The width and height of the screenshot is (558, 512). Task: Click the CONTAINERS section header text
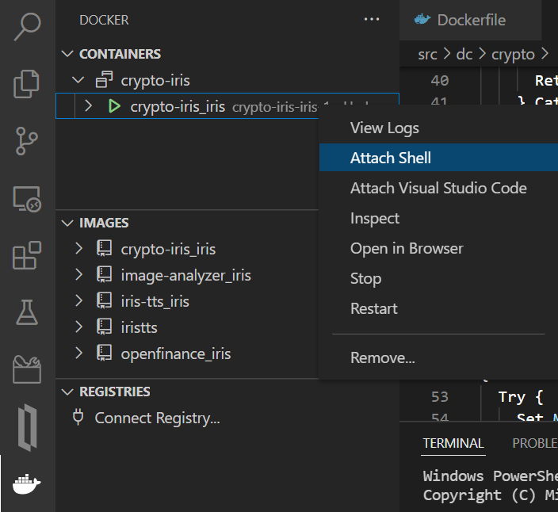pos(120,54)
